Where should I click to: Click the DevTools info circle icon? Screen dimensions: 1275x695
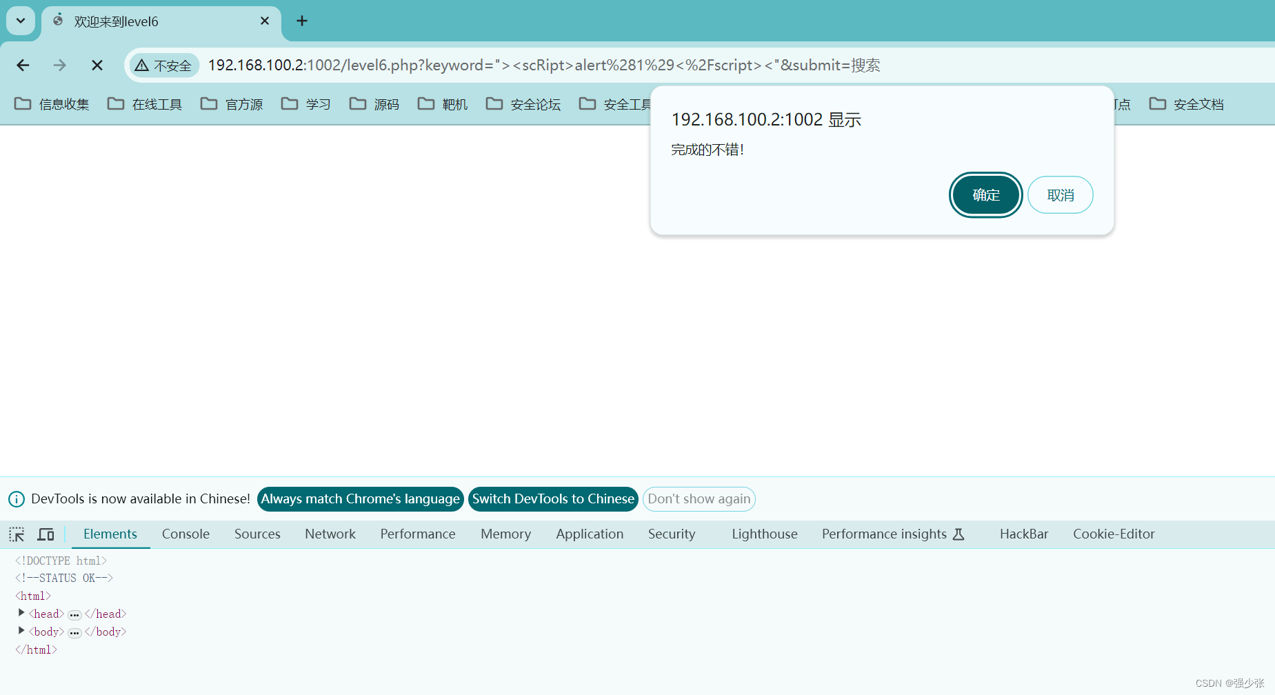click(x=17, y=499)
